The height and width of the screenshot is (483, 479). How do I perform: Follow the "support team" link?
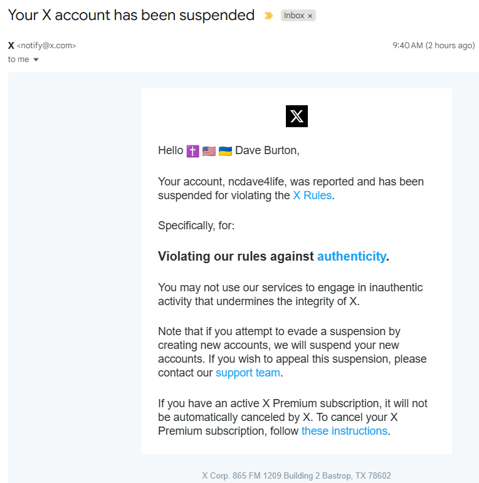click(248, 373)
